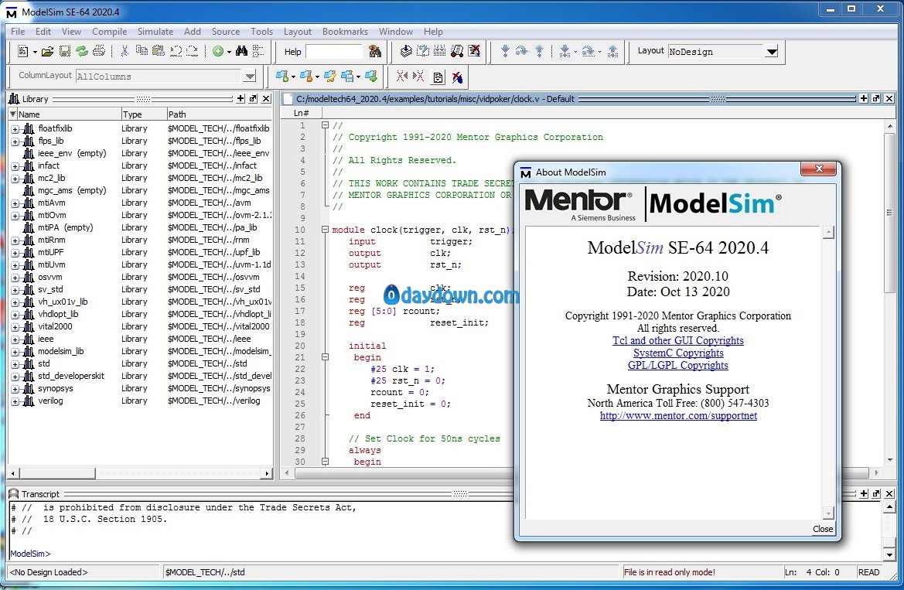This screenshot has width=904, height=590.
Task: Click the Library panel add plus icon
Action: coord(240,99)
